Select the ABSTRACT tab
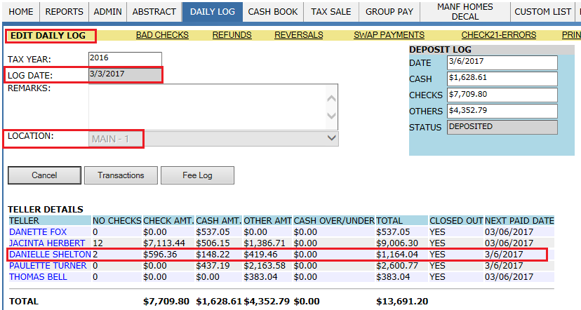 tap(154, 12)
